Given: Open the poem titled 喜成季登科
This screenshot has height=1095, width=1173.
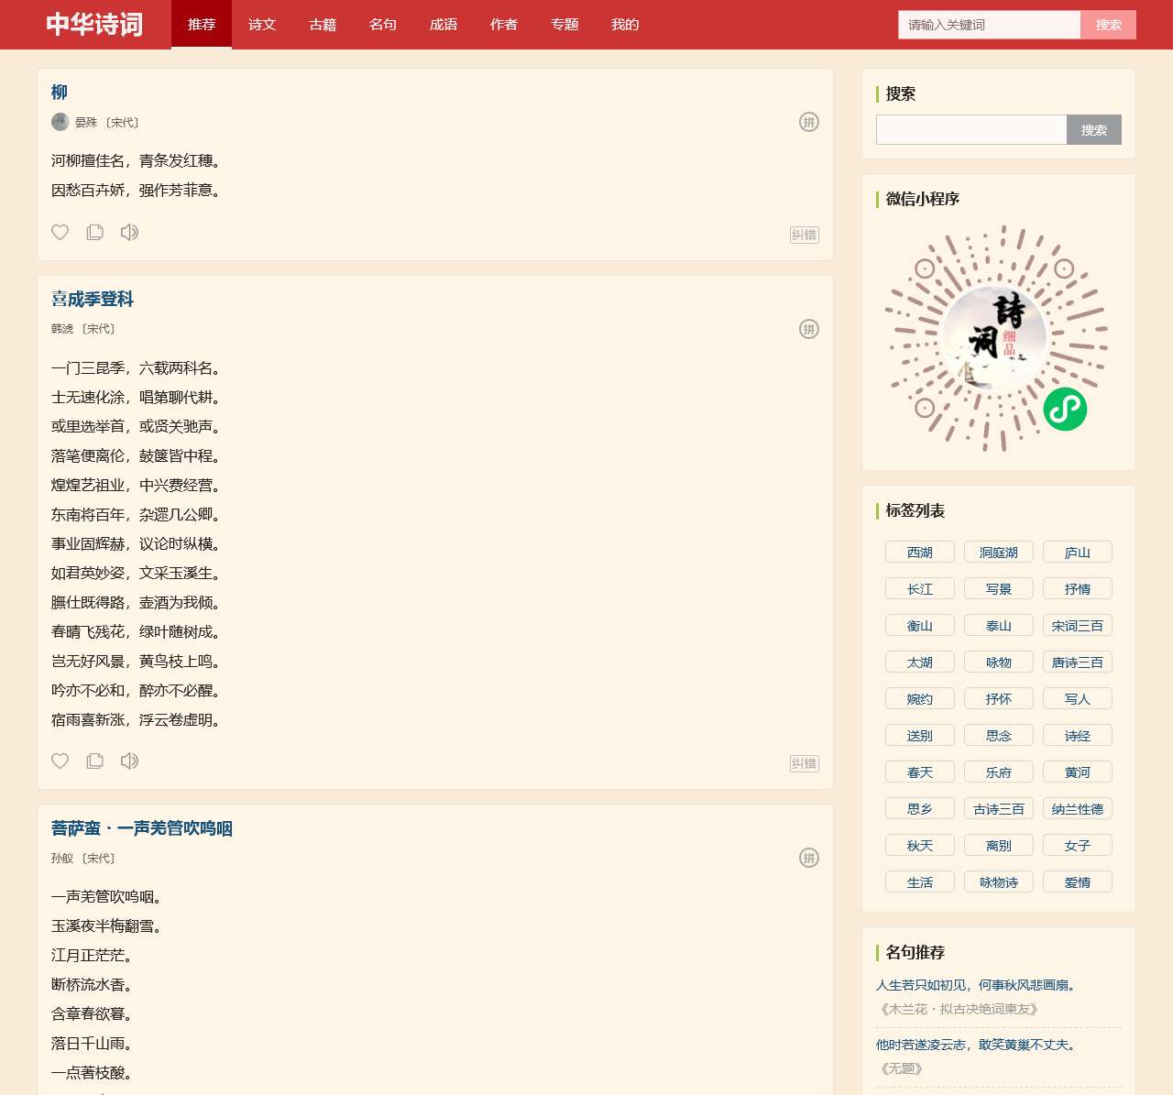Looking at the screenshot, I should tap(92, 300).
